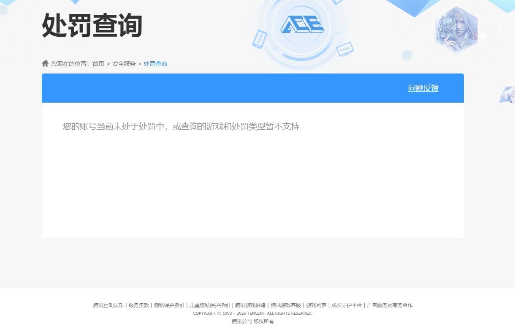Viewport: 515px width, 332px height.
Task: Click the home icon in the breadcrumb
Action: click(x=45, y=63)
